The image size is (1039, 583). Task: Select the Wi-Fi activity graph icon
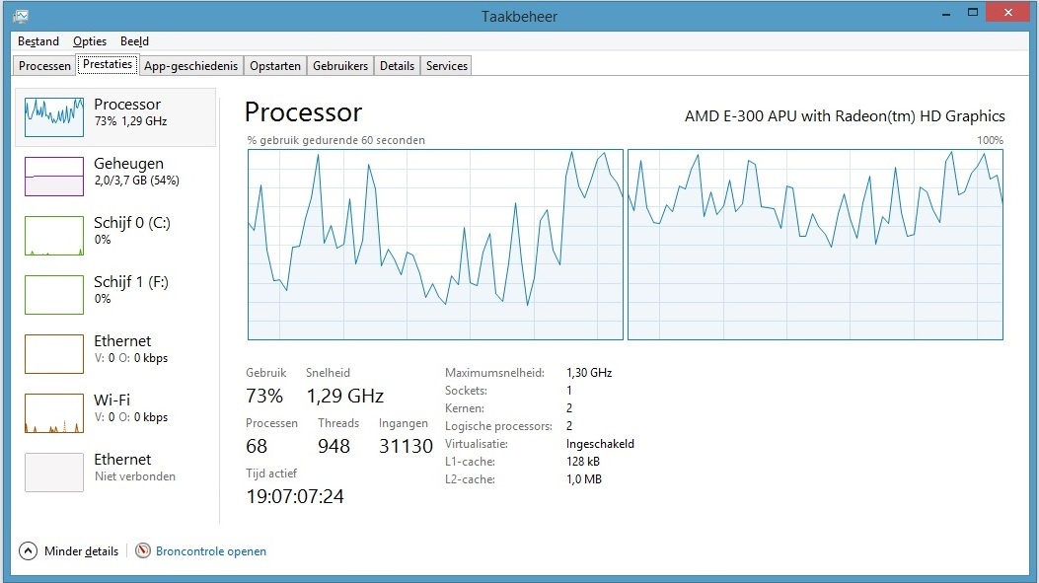pos(54,413)
